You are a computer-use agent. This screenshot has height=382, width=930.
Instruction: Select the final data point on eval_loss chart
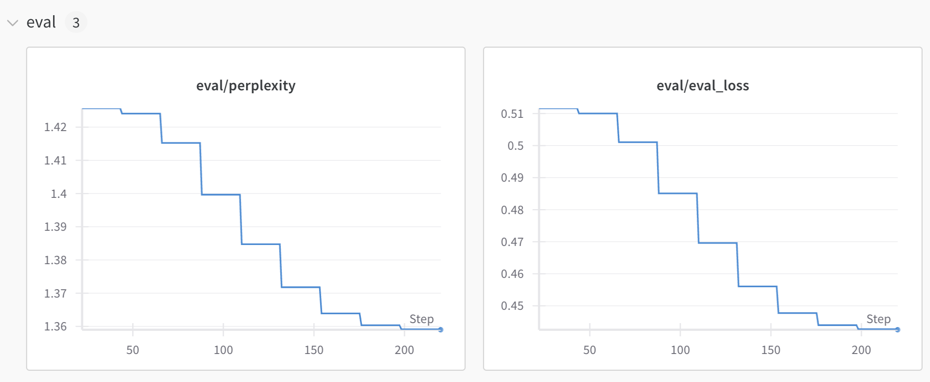897,330
